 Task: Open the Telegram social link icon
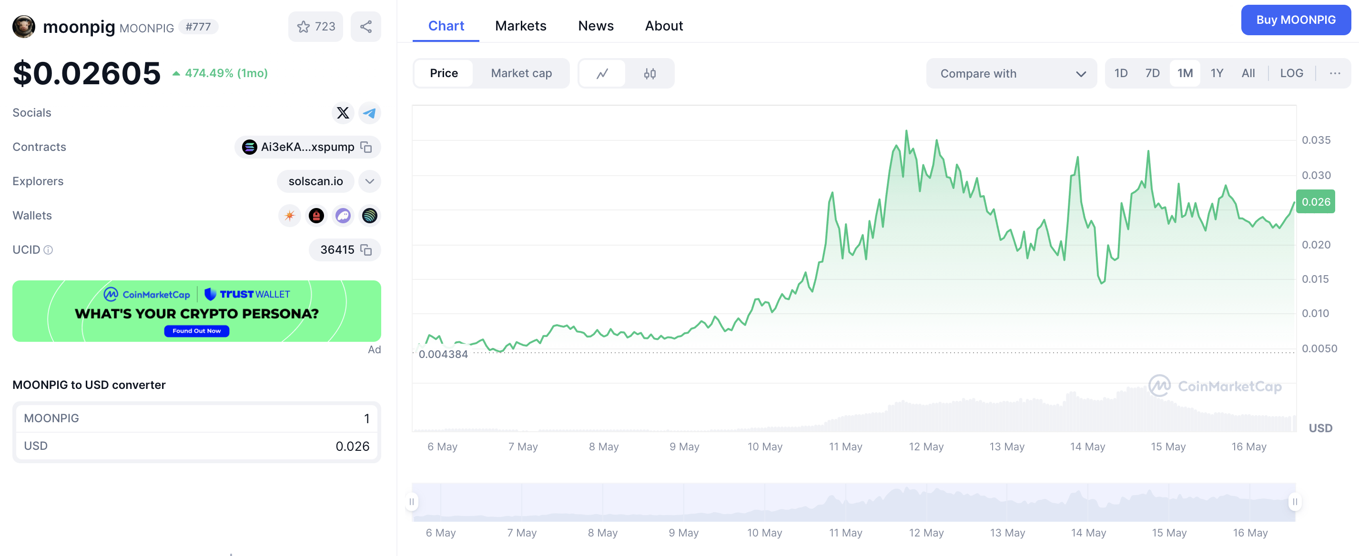[369, 113]
